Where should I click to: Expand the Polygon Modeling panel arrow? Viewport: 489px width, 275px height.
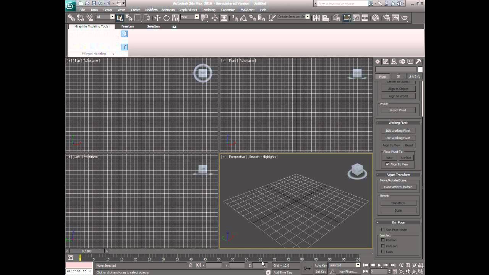tap(113, 54)
